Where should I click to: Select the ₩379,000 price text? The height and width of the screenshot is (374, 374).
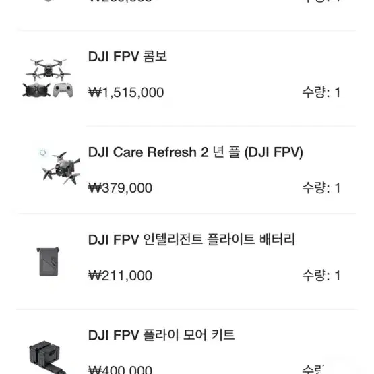(x=120, y=188)
